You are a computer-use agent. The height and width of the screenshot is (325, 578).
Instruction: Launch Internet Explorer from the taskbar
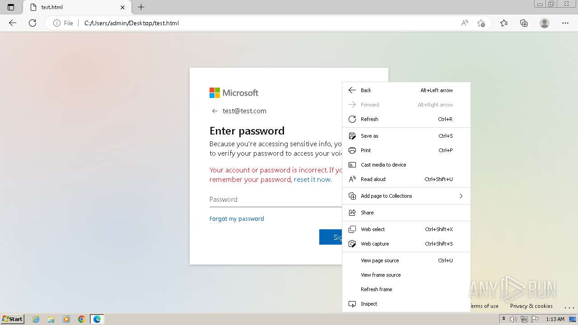[x=36, y=319]
